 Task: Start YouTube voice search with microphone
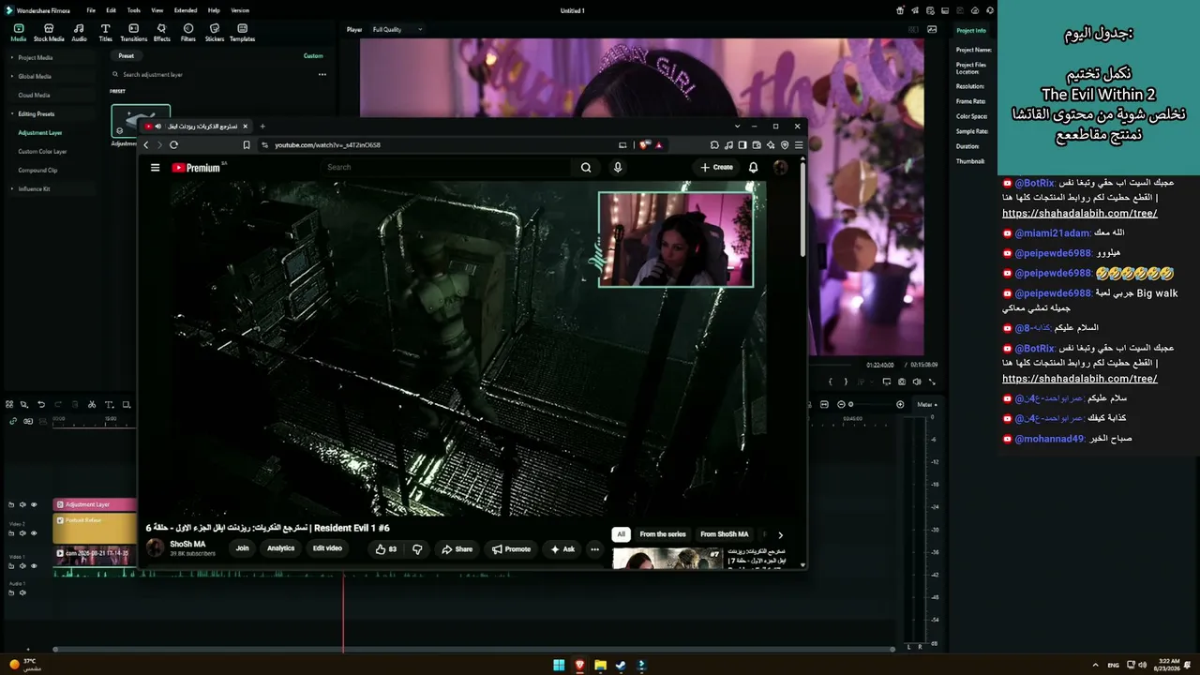coord(617,168)
